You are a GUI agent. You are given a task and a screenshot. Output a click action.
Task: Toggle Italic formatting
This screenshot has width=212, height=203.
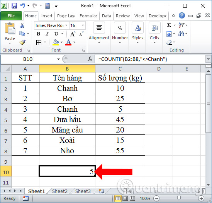(47, 34)
